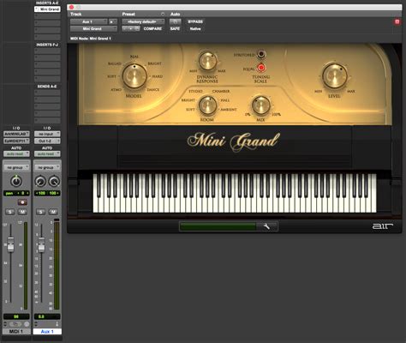Viewport: 406px width, 343px height.
Task: Click the Mini Grand insert slot in Inserts A-E
Action: (47, 9)
